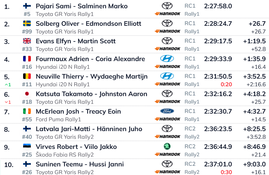Click the Hyundai i20 N Rally1 car under Fourmaux
The image size is (269, 175).
[63, 67]
